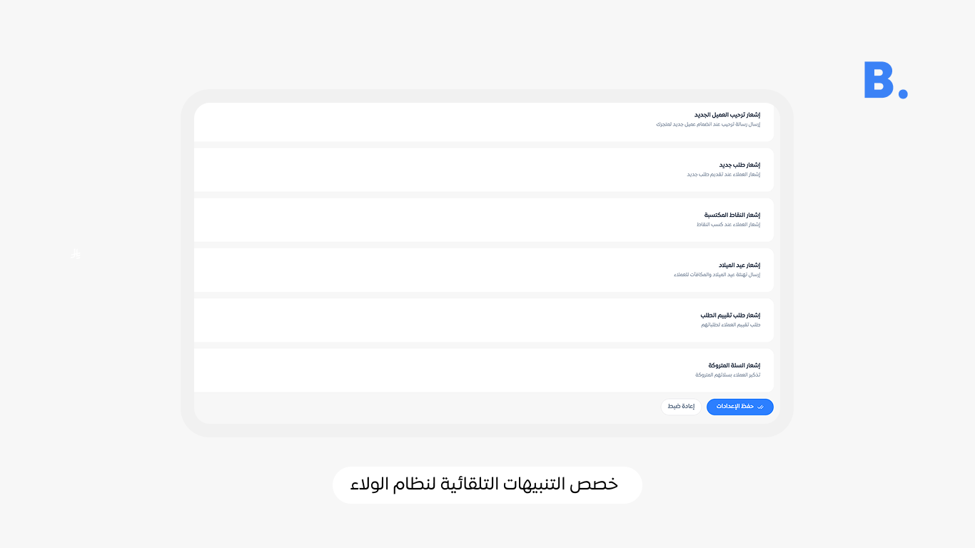Select the New Customer Welcome notification title
Viewport: 975px width, 548px height.
click(x=727, y=115)
